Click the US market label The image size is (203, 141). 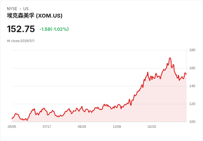[x=26, y=9]
